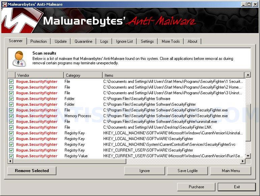Uncheck the '3 Uninst...' Start Menu file row
The width and height of the screenshot is (260, 196).
coord(11,93)
